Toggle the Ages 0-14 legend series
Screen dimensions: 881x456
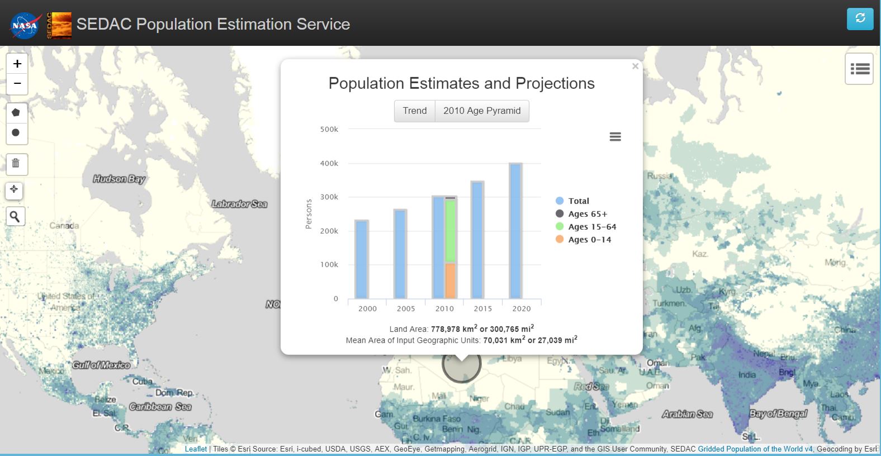(584, 239)
